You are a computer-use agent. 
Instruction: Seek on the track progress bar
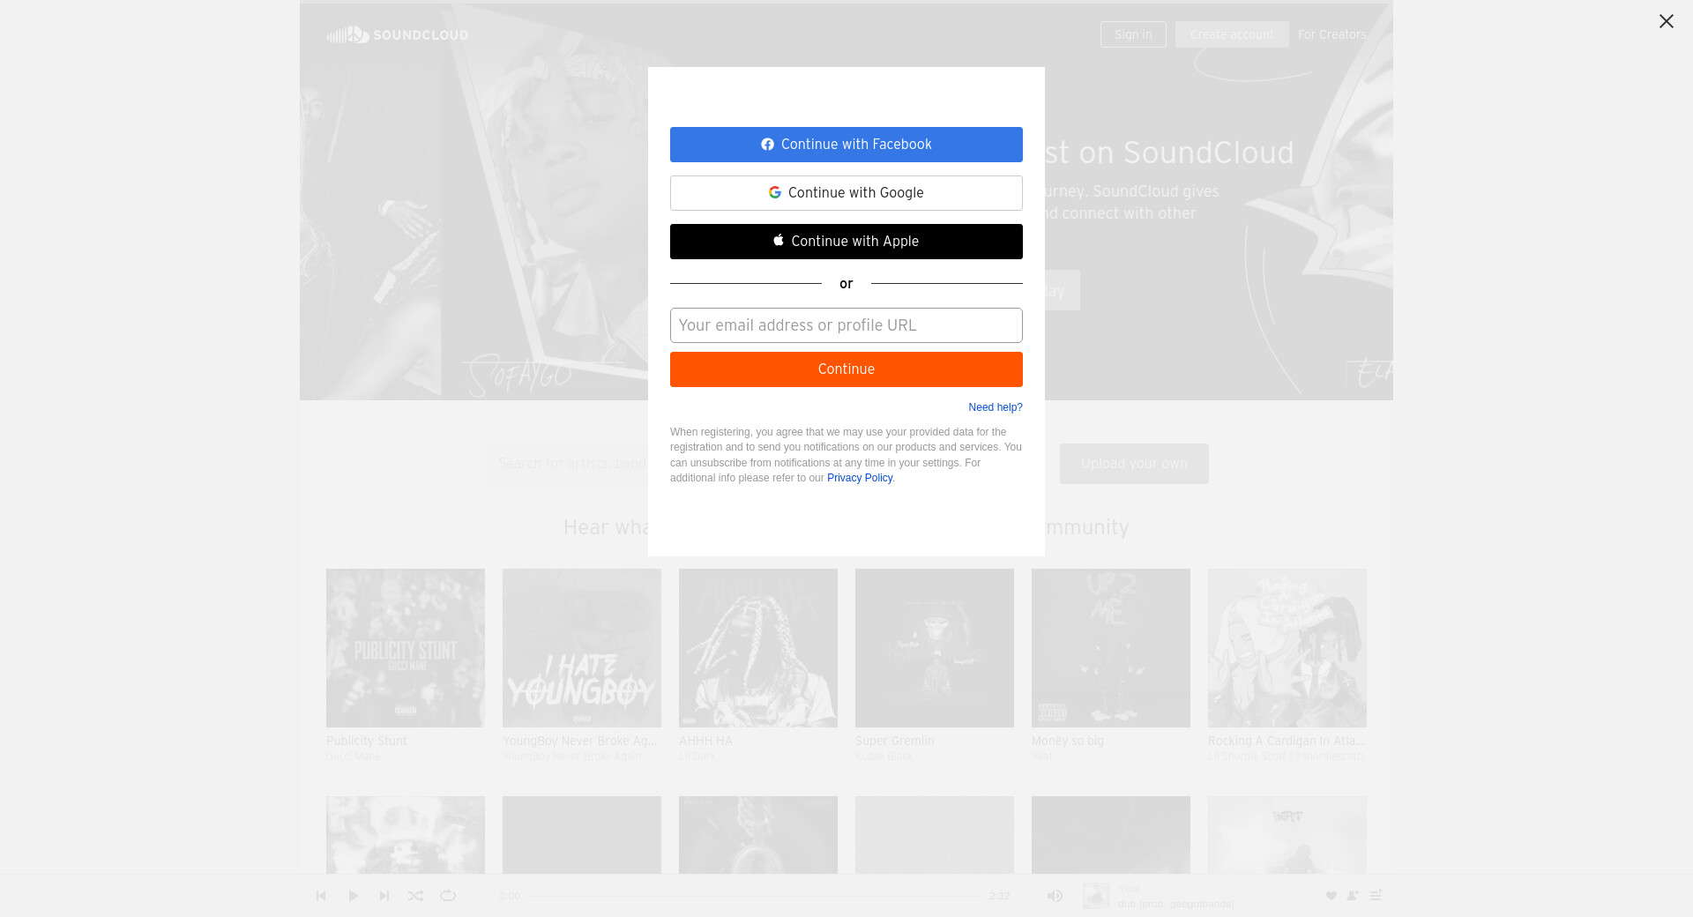pos(755,896)
